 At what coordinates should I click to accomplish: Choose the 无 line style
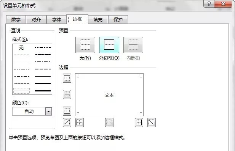pyautogui.click(x=21, y=48)
